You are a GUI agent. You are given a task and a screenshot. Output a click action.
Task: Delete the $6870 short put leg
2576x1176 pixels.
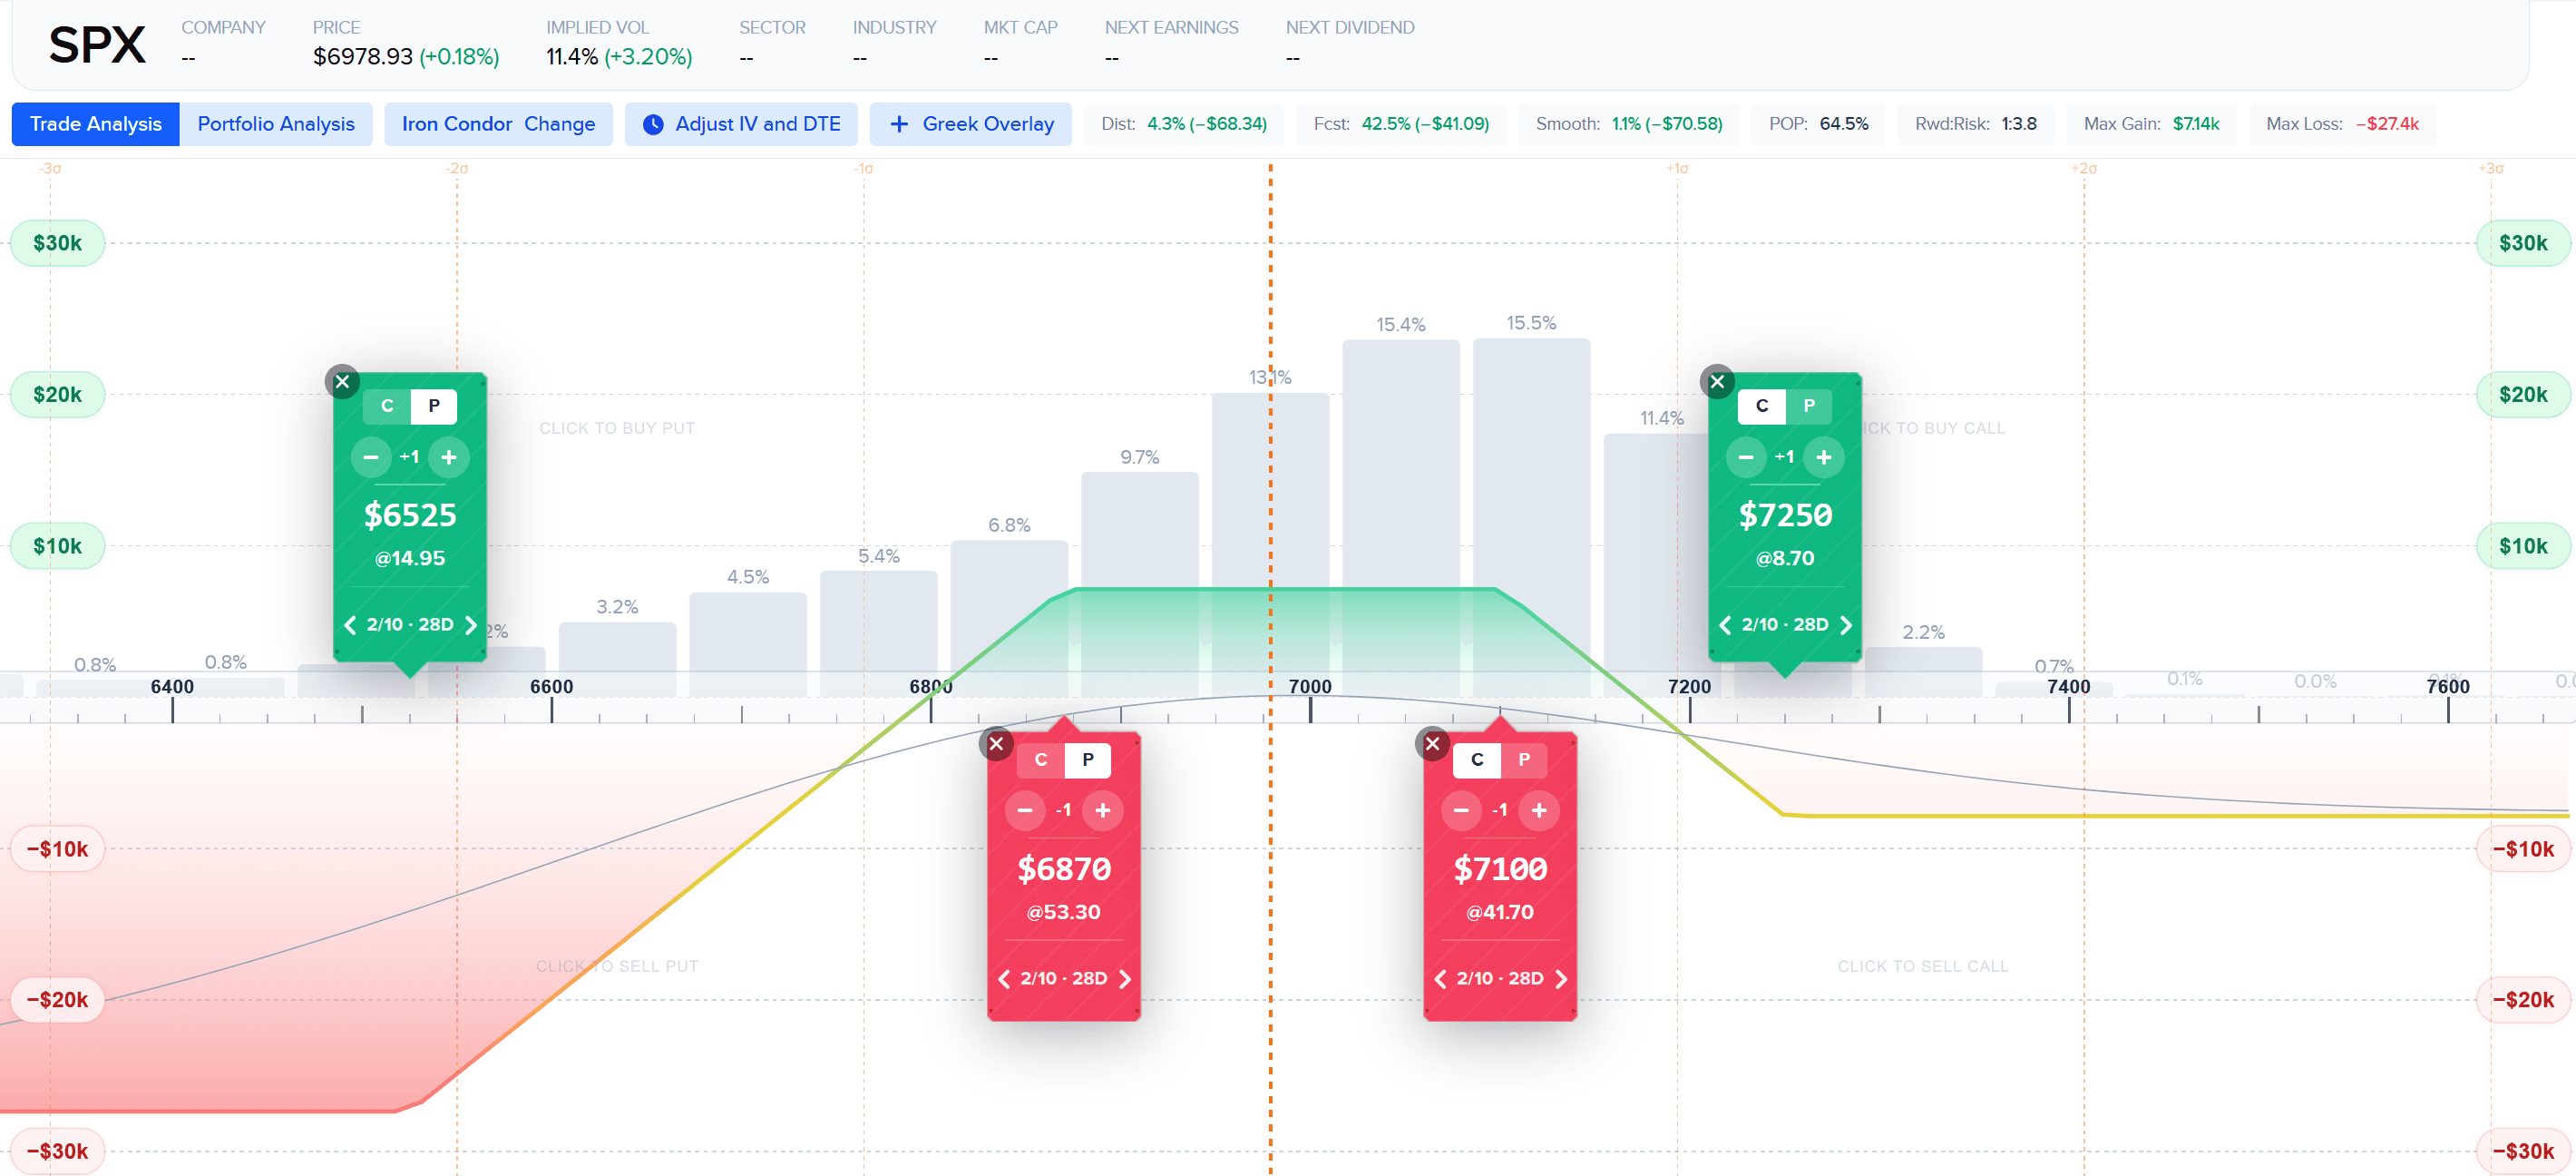pyautogui.click(x=996, y=743)
